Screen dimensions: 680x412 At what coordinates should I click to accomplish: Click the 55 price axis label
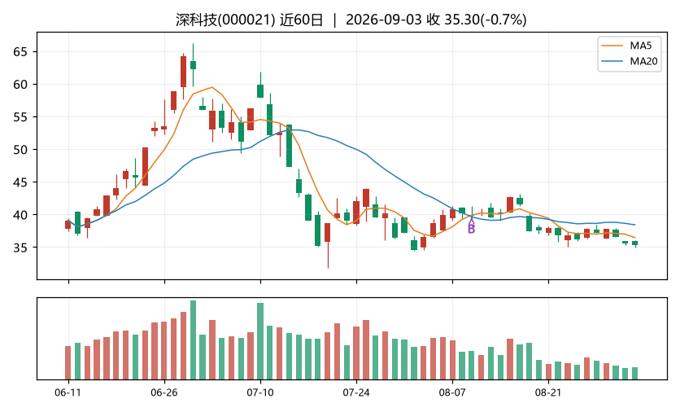[x=20, y=117]
